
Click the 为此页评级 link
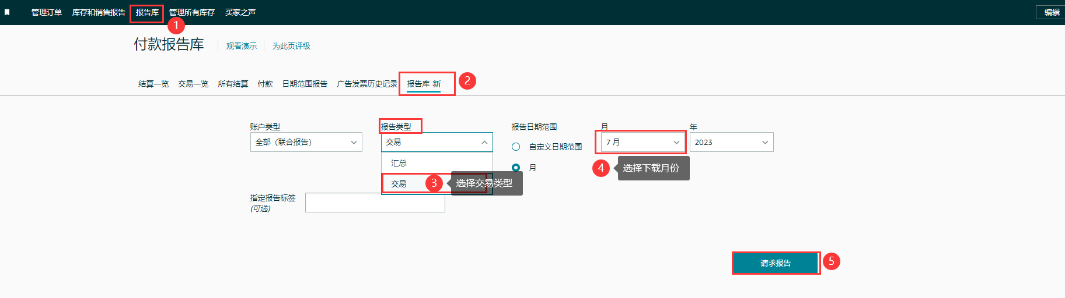(291, 46)
